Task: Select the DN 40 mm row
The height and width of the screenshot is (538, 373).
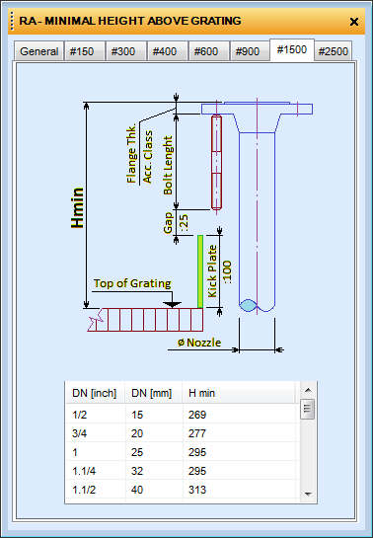Action: [183, 490]
